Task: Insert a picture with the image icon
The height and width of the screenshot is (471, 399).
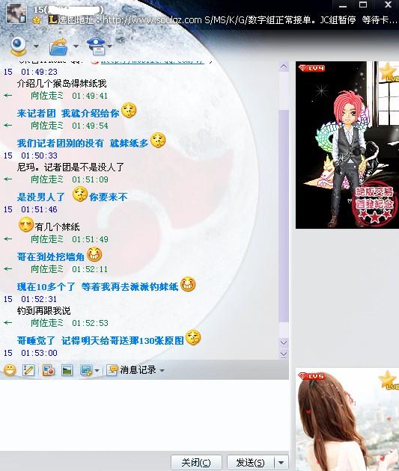Action: 67,370
